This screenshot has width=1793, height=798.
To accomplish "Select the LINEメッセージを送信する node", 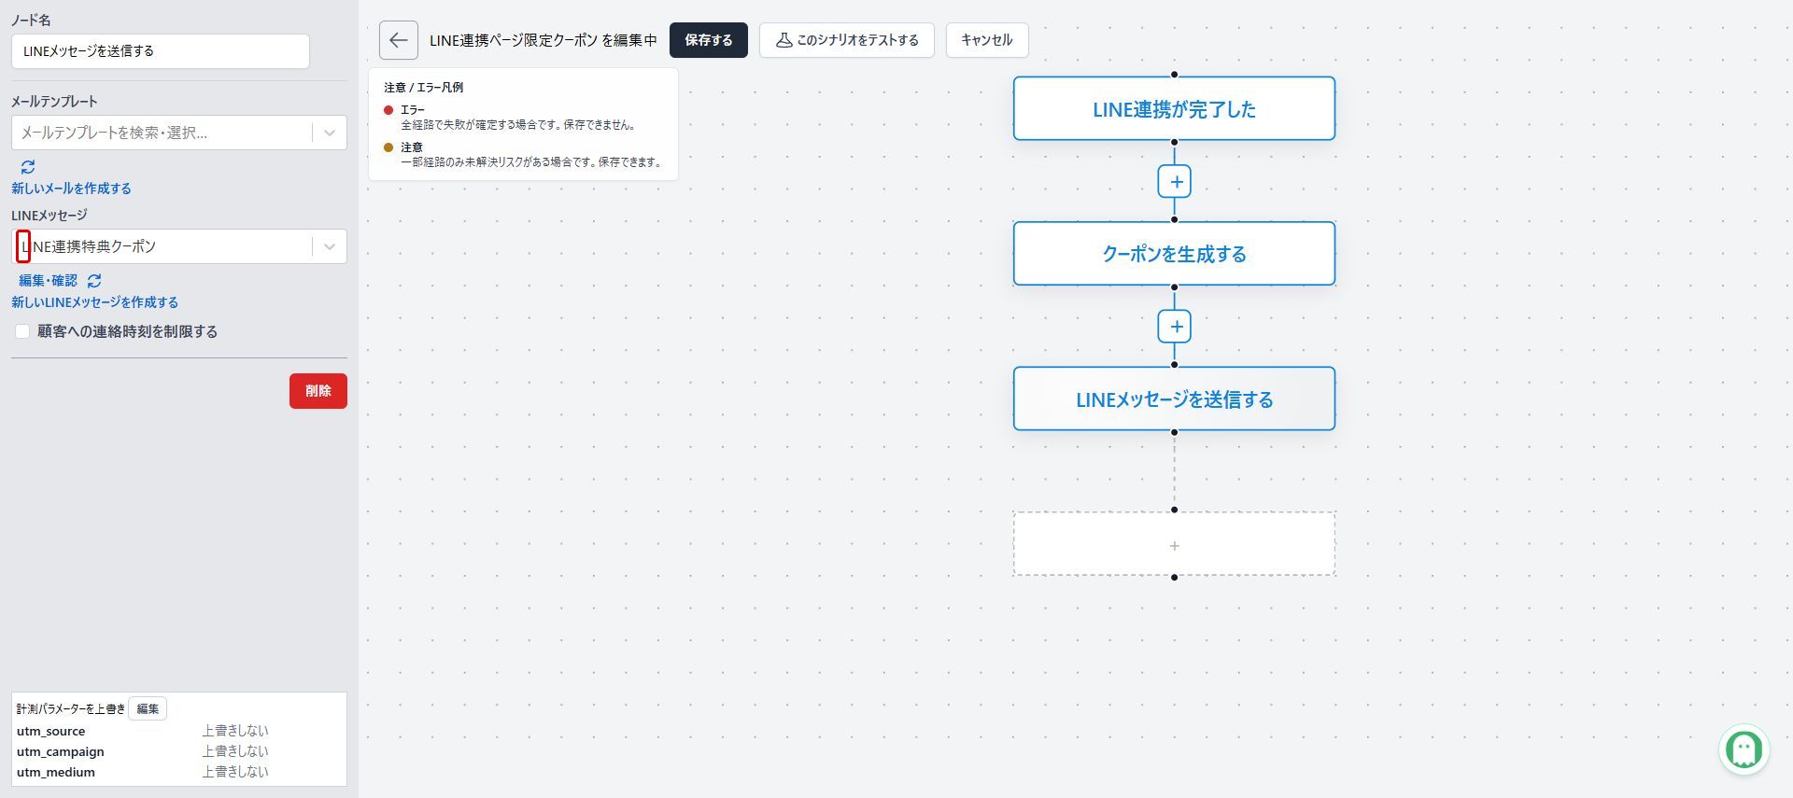I will pos(1174,399).
